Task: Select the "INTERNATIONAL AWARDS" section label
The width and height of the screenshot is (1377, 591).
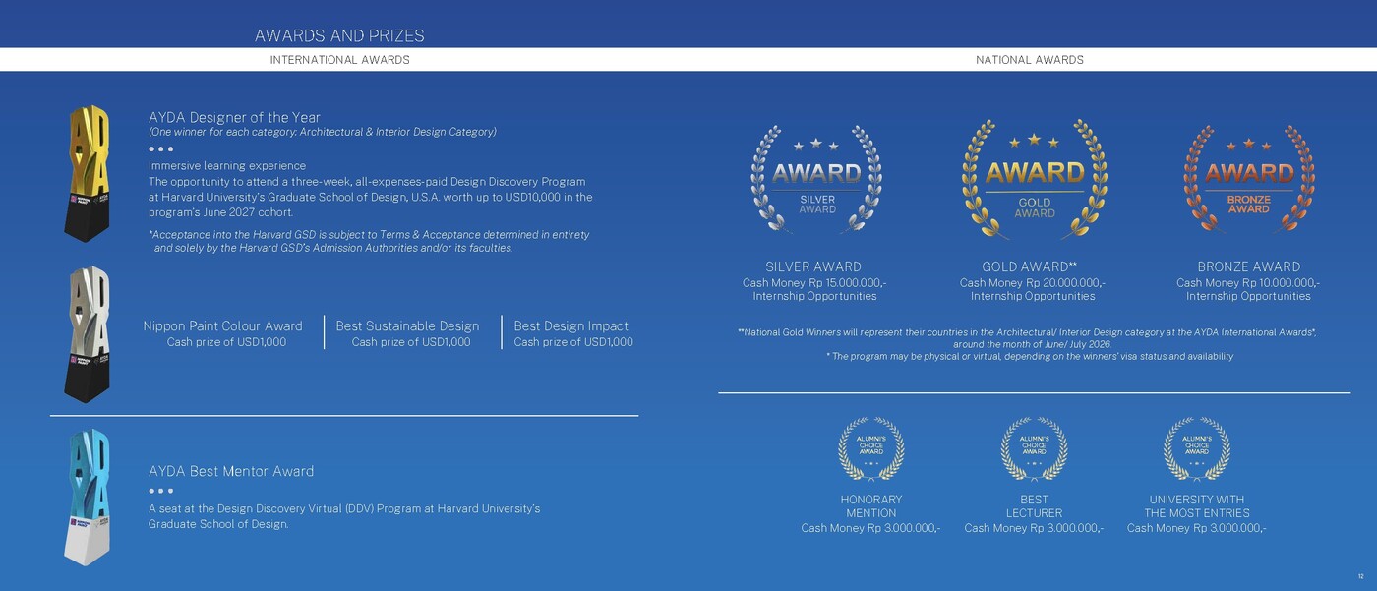Action: point(340,60)
